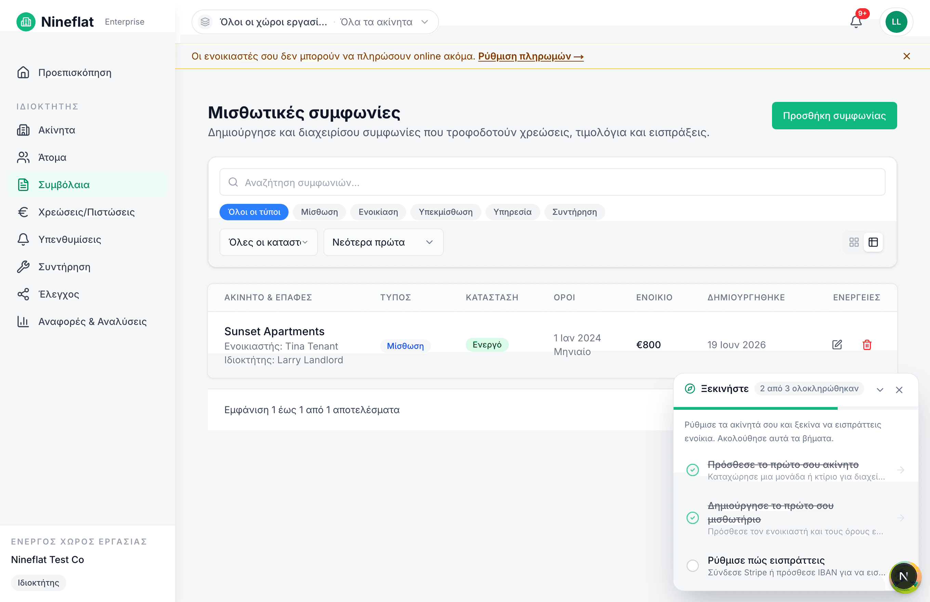The height and width of the screenshot is (602, 930).
Task: Click the ΔΗΜΙΟΥΡΓΗΘΗΚΕ column header
Action: [746, 298]
